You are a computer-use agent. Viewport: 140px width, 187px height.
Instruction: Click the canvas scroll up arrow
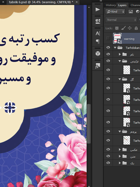[89, 7]
